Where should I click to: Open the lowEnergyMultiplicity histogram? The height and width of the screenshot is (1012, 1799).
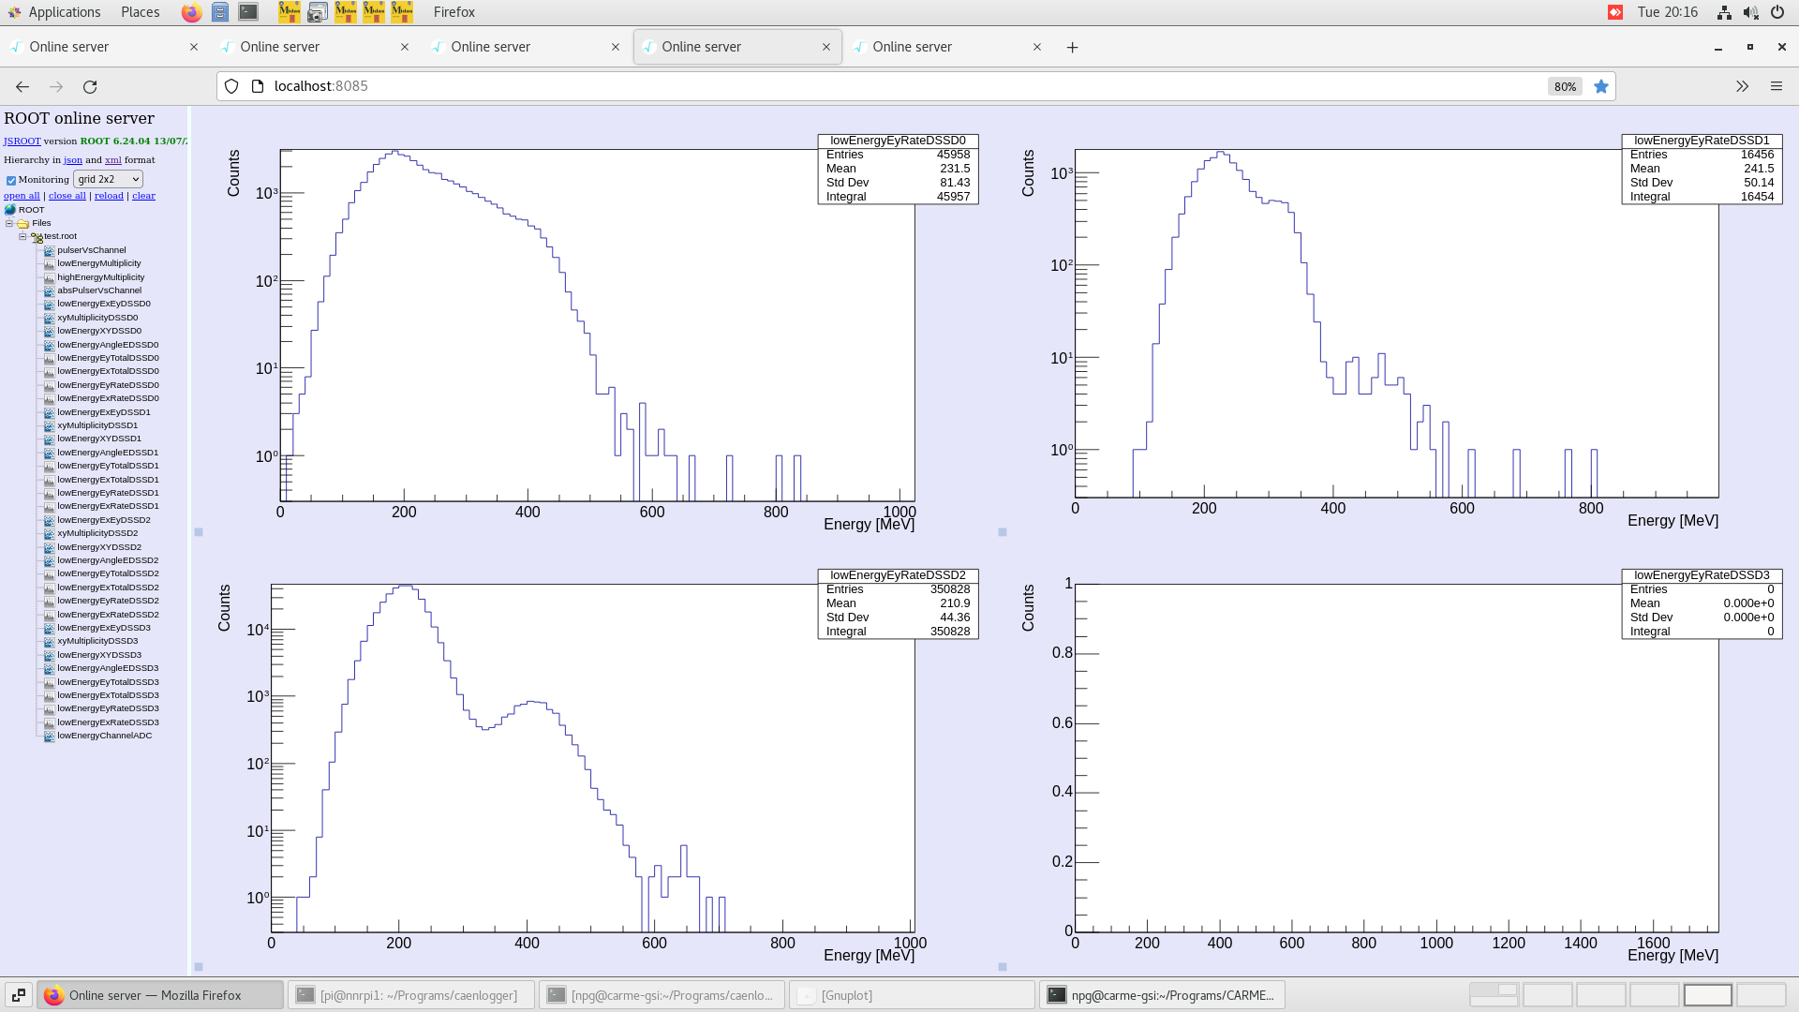pos(99,263)
